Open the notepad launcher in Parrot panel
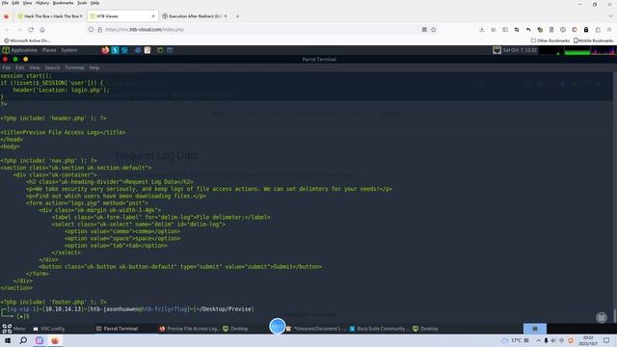 (x=148, y=50)
